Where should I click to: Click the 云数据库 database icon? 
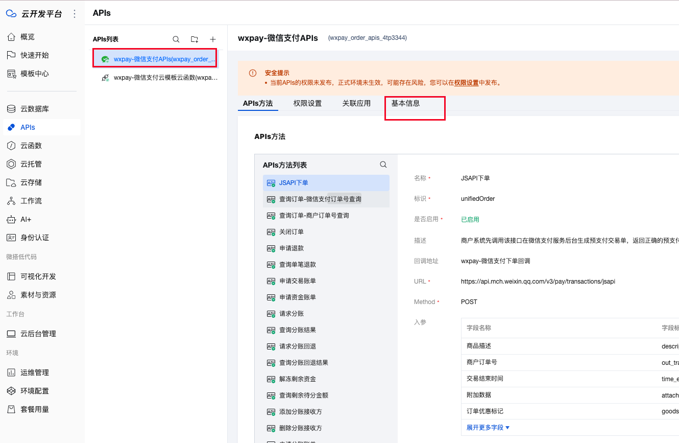(x=11, y=109)
